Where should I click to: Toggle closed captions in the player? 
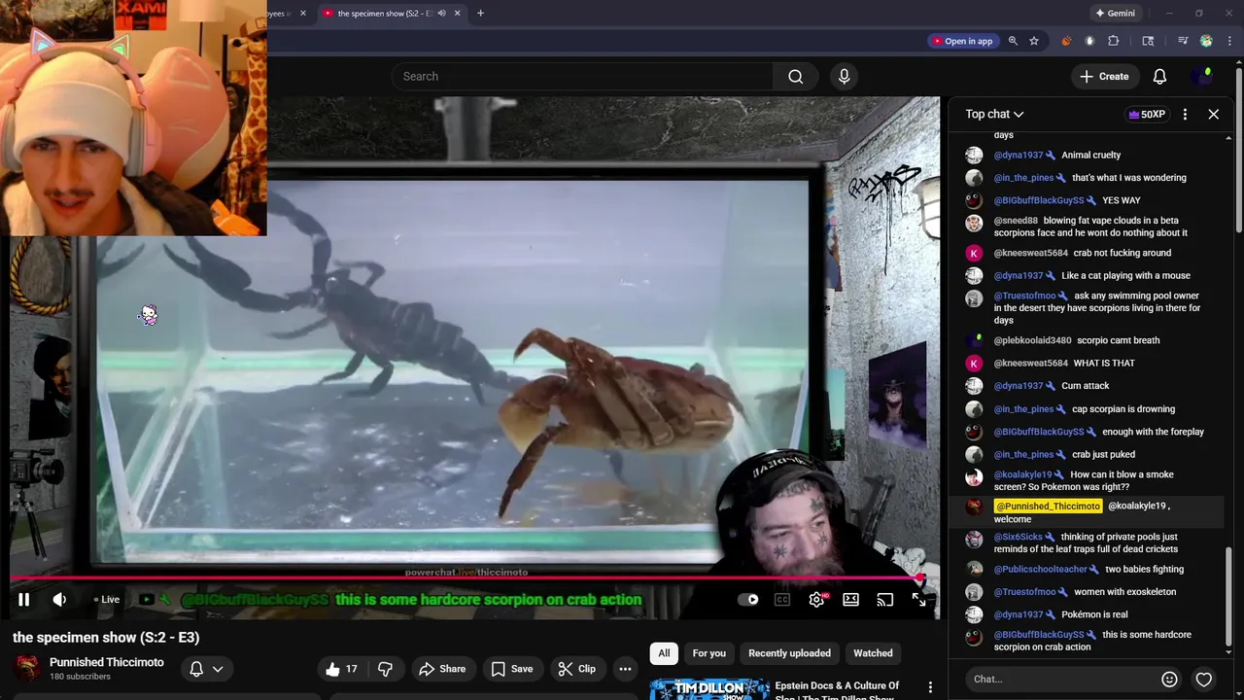[x=782, y=600]
